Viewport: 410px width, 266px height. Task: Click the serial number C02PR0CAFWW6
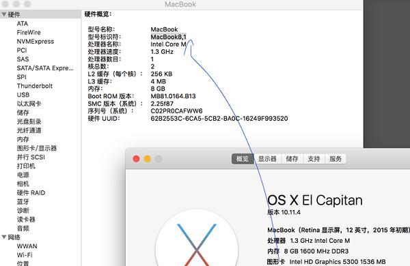click(x=176, y=111)
